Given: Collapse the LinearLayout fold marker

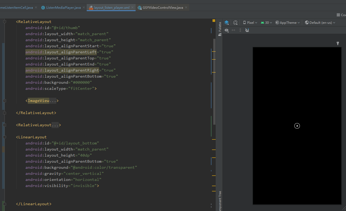Looking at the screenshot, I should (x=4, y=137).
